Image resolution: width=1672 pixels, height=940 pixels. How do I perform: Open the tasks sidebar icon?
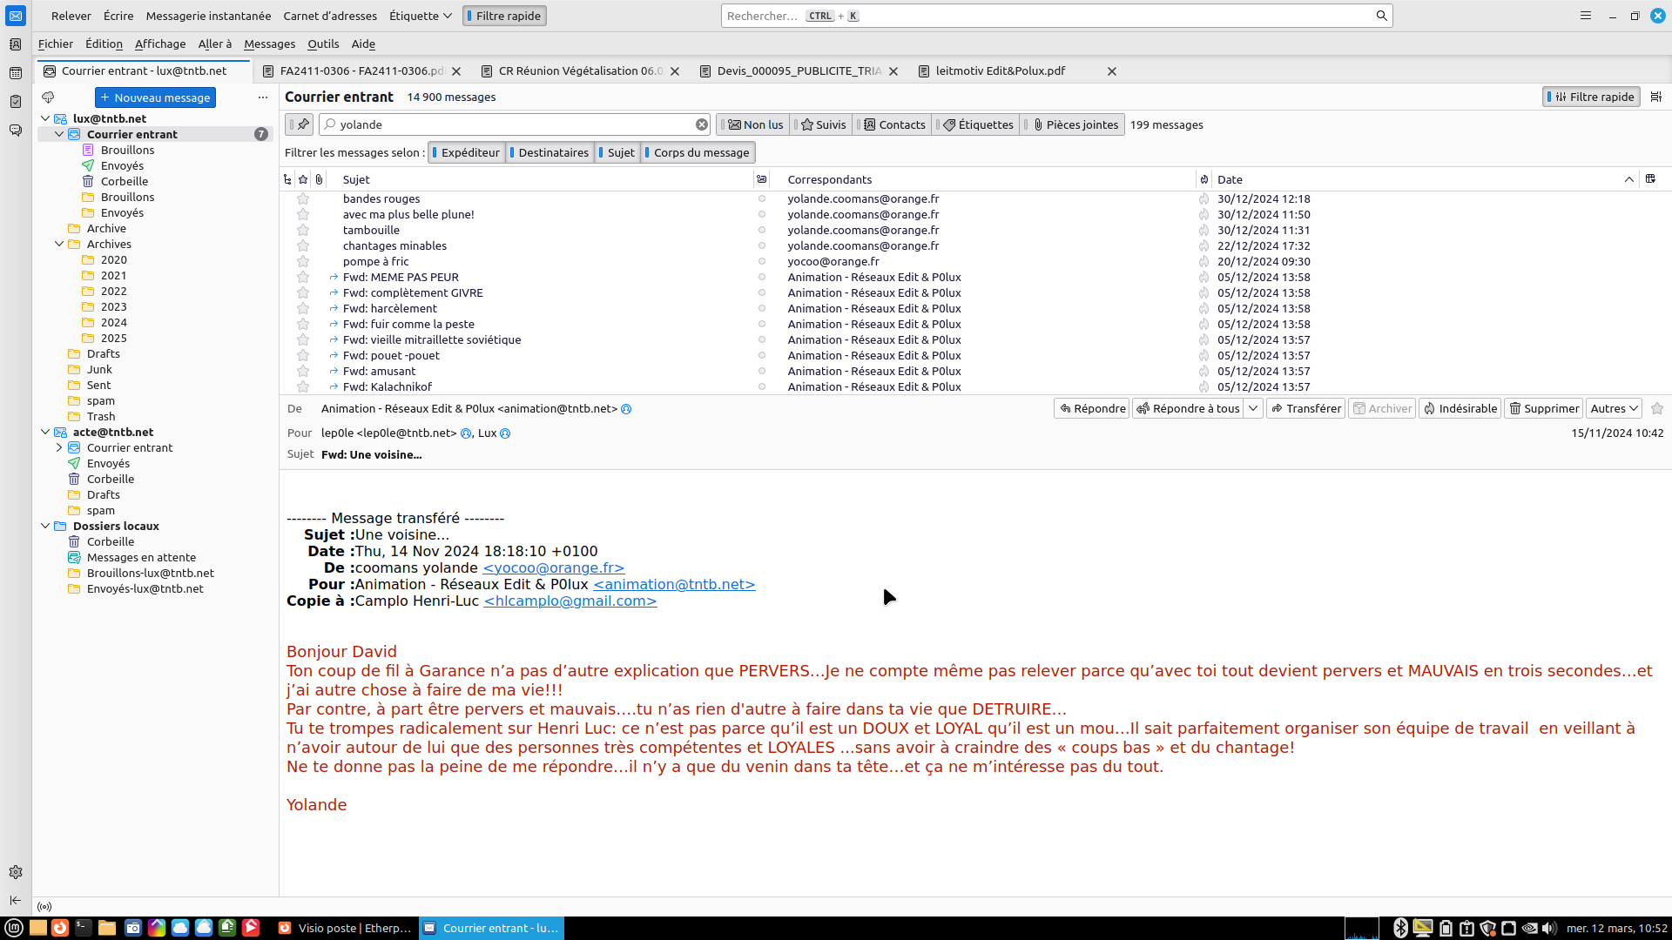click(x=16, y=102)
